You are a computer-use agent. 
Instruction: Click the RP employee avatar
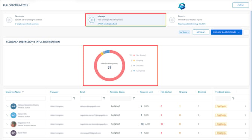[x=14, y=133]
